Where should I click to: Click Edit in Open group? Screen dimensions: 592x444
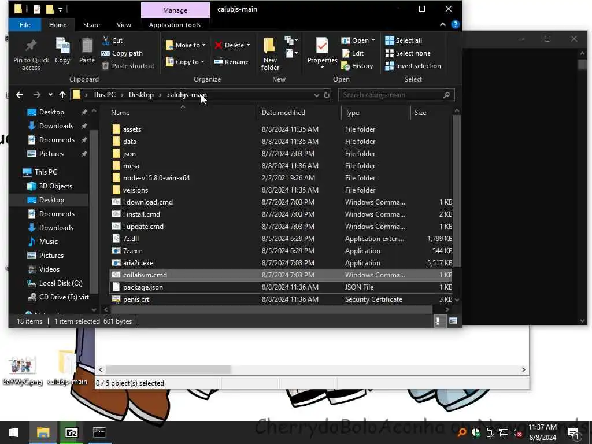pos(353,53)
